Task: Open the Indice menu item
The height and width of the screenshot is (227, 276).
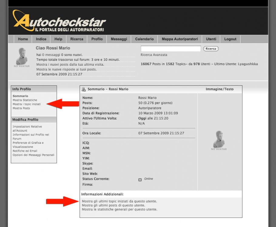Action: (41, 39)
